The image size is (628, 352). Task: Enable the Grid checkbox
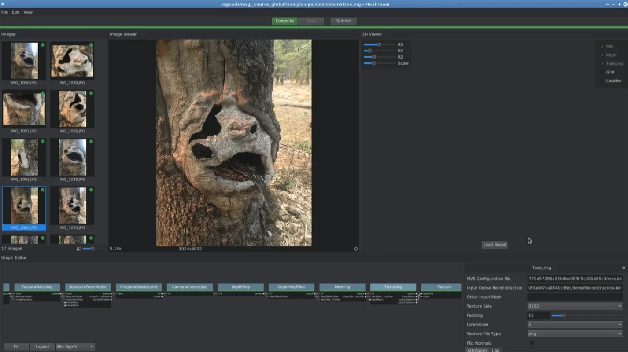(602, 72)
